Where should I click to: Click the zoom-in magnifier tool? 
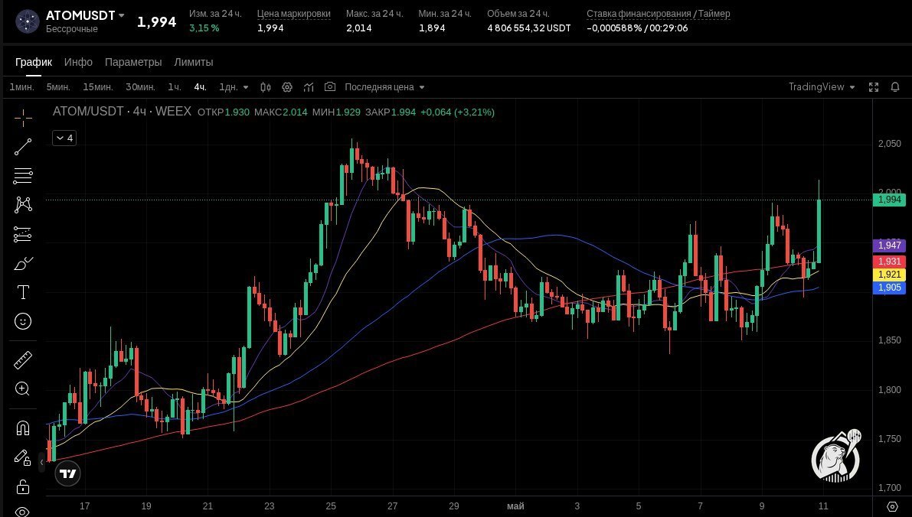pyautogui.click(x=23, y=389)
